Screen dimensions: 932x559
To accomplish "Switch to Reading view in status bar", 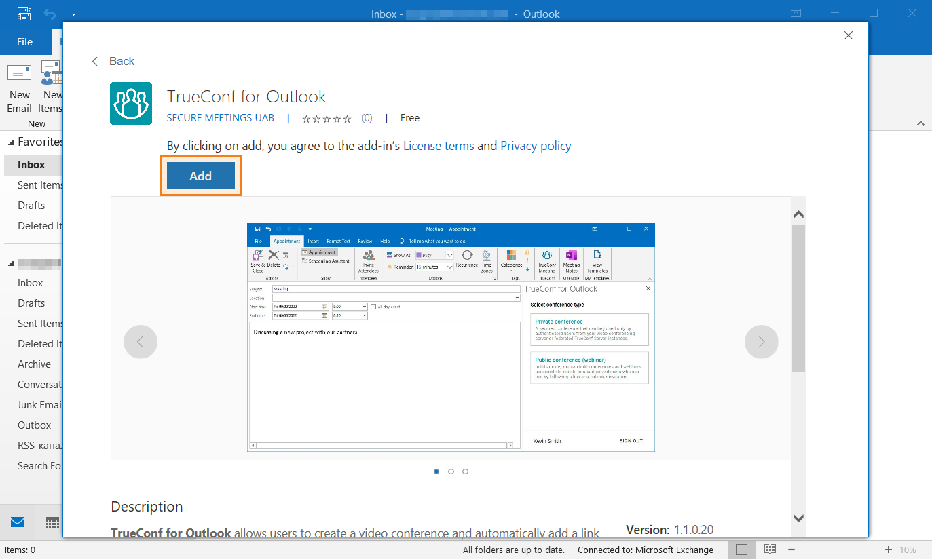I will click(770, 549).
